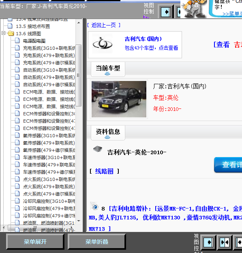Viewport: 242px width, 253px height.
Task: Click the 菜单展开 button
Action: (x=35, y=242)
